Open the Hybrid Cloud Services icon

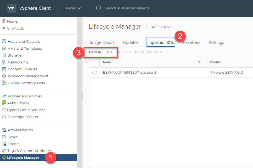tap(4, 110)
